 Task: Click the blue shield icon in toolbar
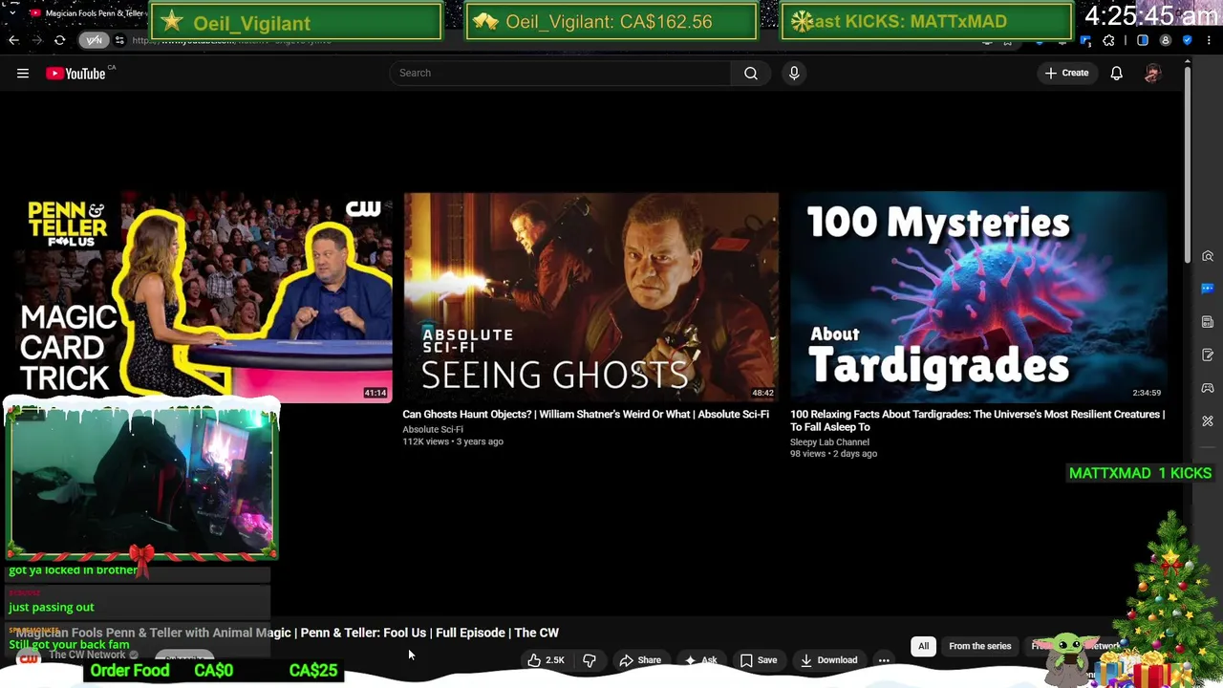[x=1188, y=40]
